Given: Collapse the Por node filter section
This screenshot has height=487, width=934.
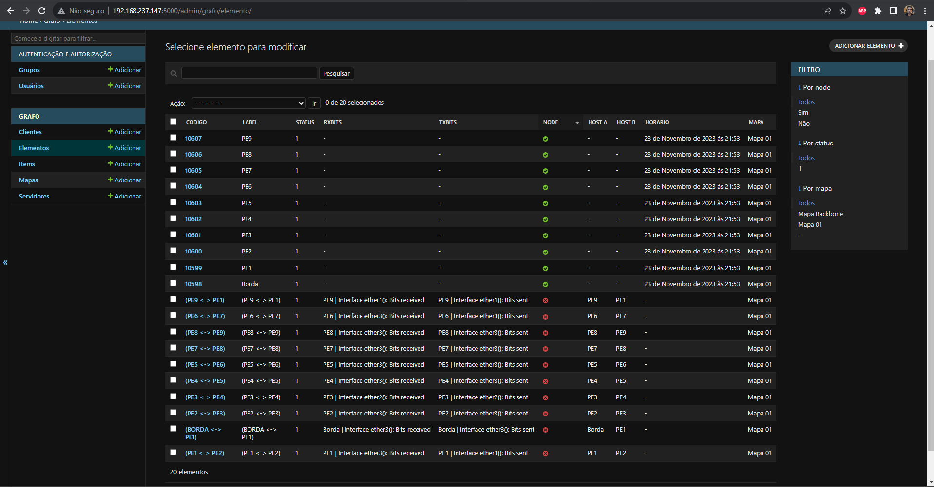Looking at the screenshot, I should [x=814, y=87].
